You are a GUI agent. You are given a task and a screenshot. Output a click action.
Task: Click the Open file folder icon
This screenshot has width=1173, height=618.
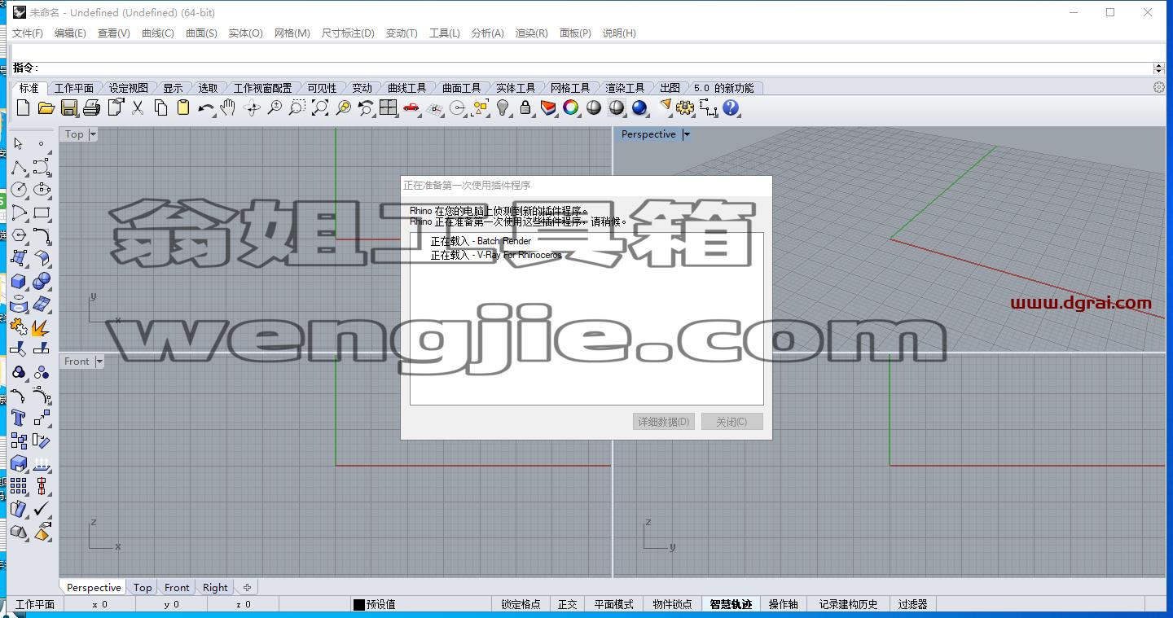[46, 107]
